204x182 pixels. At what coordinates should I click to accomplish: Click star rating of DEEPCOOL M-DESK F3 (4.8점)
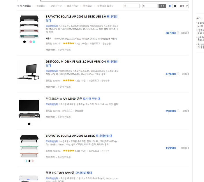(68, 80)
